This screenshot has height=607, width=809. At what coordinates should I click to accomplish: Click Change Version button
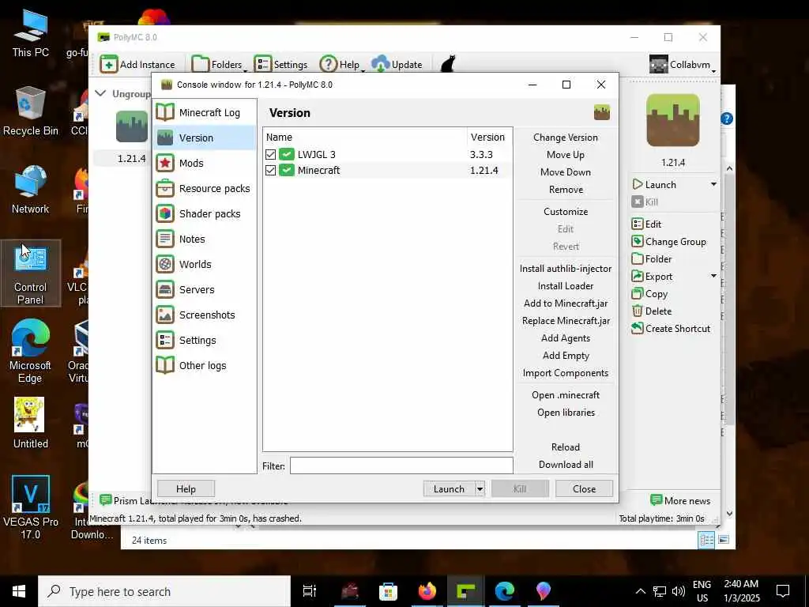(x=566, y=138)
